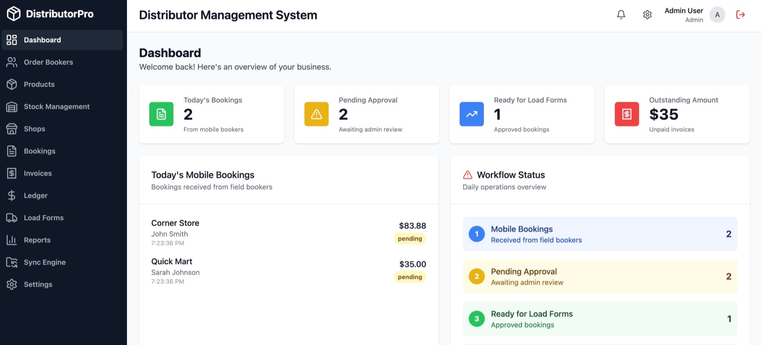762x345 pixels.
Task: Click the Invoices receipt icon in sidebar
Action: click(x=12, y=173)
